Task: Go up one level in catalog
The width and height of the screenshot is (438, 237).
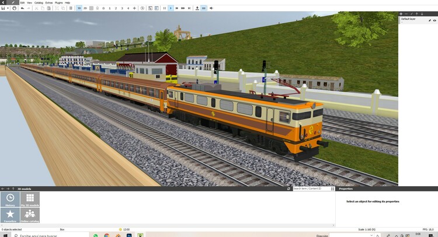Action: 13,189
